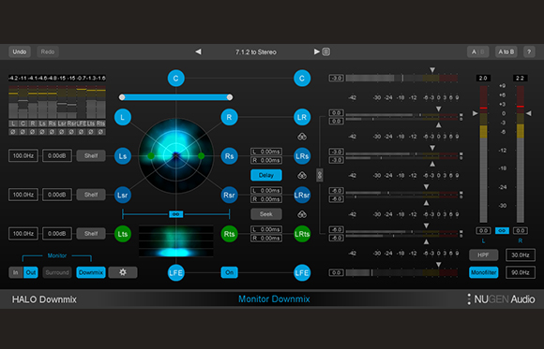Toggle the Delay button
The height and width of the screenshot is (349, 544).
266,175
